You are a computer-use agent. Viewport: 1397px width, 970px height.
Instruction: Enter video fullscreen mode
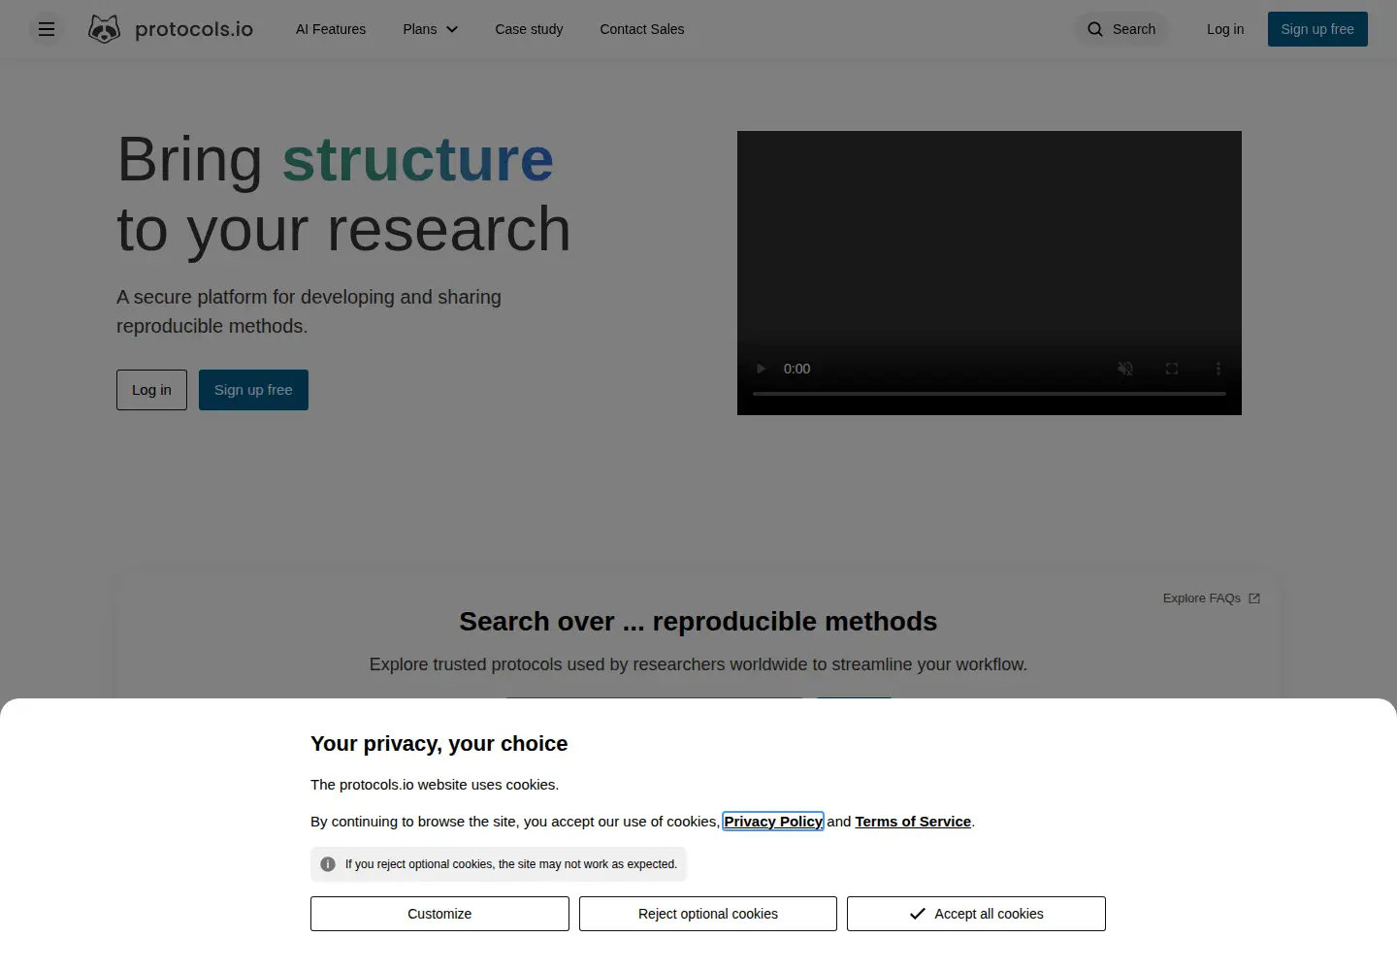point(1172,369)
